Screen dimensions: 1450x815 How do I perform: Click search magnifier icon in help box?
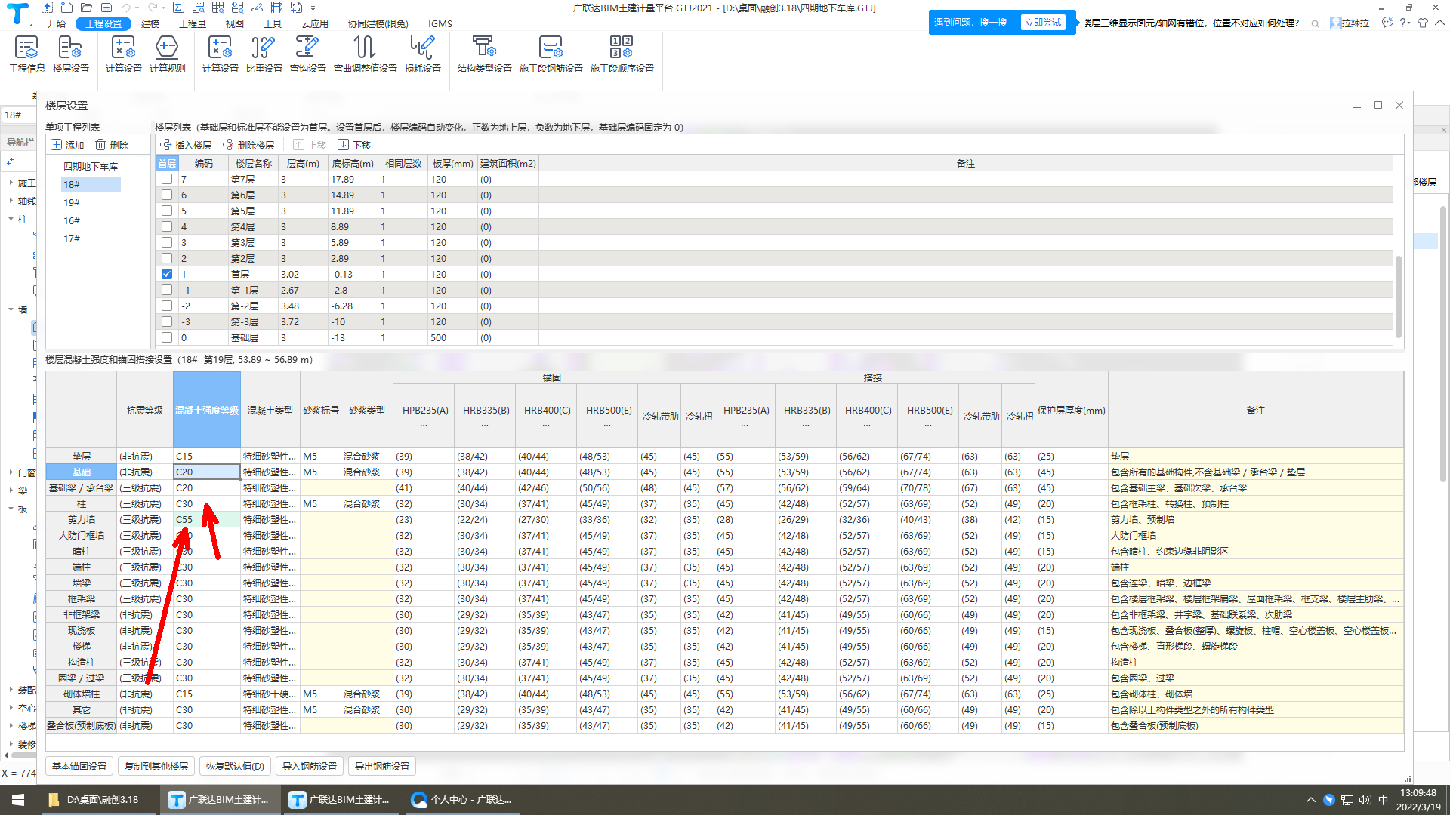[x=1315, y=23]
